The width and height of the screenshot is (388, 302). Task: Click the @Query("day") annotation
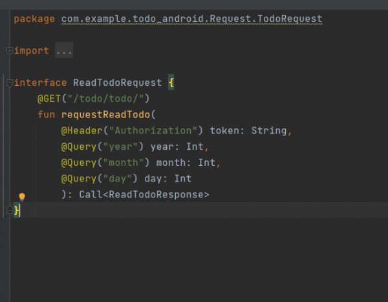click(99, 179)
